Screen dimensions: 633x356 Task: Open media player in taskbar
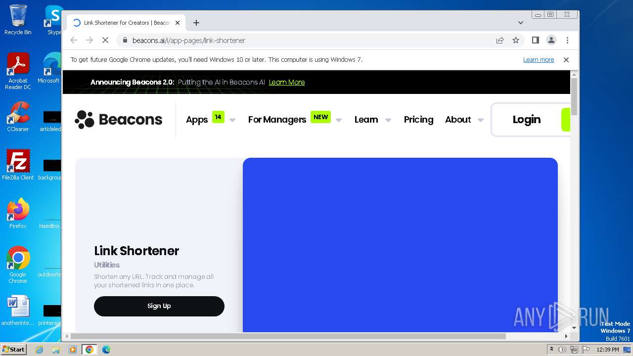pos(73,350)
